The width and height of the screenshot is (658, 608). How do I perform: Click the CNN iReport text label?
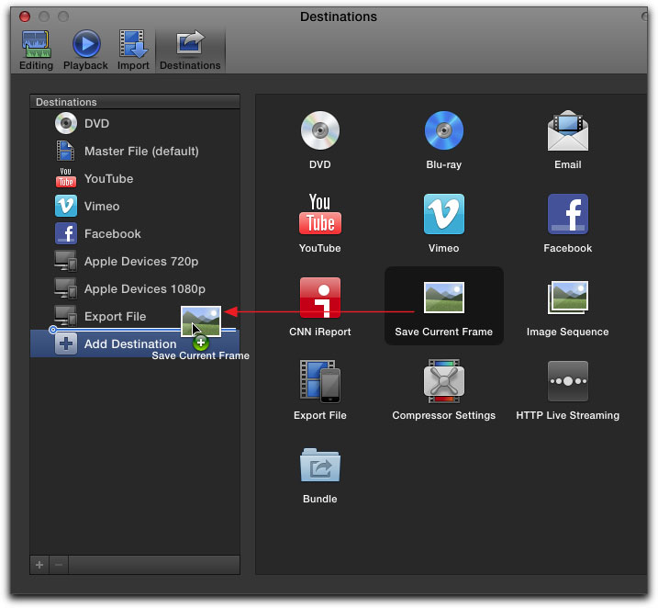[319, 332]
